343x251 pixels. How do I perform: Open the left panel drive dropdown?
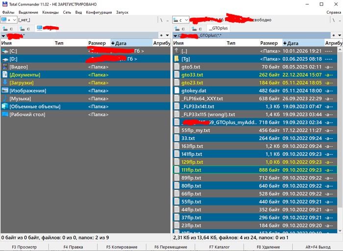tap(9, 20)
